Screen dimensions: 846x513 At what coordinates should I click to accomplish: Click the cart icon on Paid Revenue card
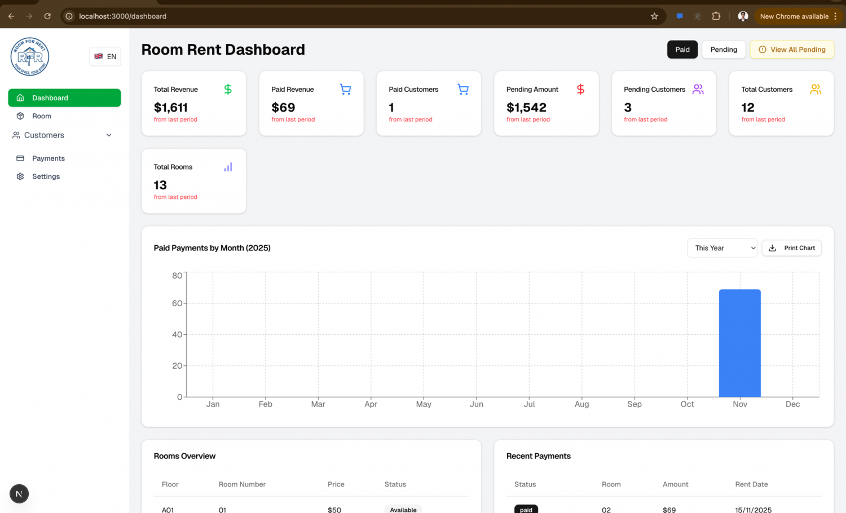tap(345, 89)
